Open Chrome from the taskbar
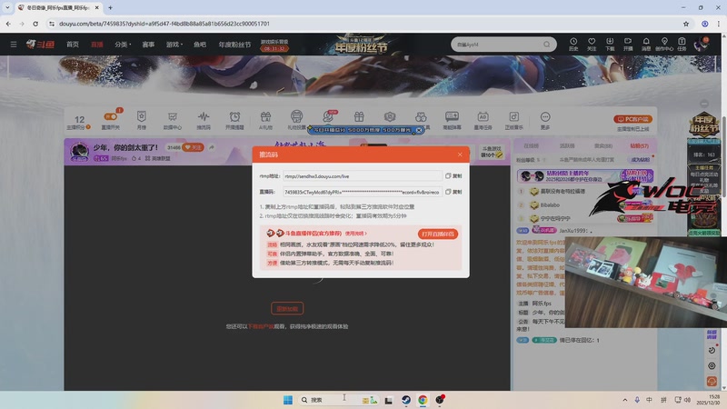This screenshot has height=409, width=727. click(x=423, y=400)
